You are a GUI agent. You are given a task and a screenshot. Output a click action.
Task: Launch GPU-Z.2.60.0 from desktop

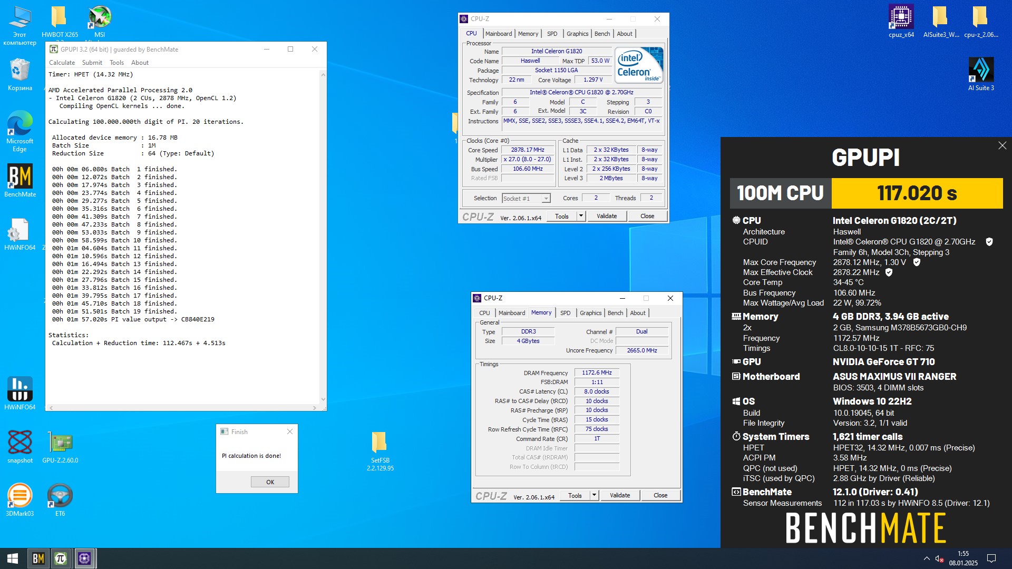point(60,446)
